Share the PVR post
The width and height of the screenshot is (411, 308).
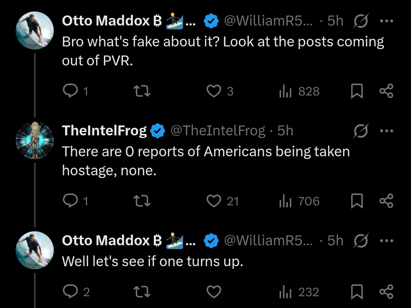tap(386, 91)
